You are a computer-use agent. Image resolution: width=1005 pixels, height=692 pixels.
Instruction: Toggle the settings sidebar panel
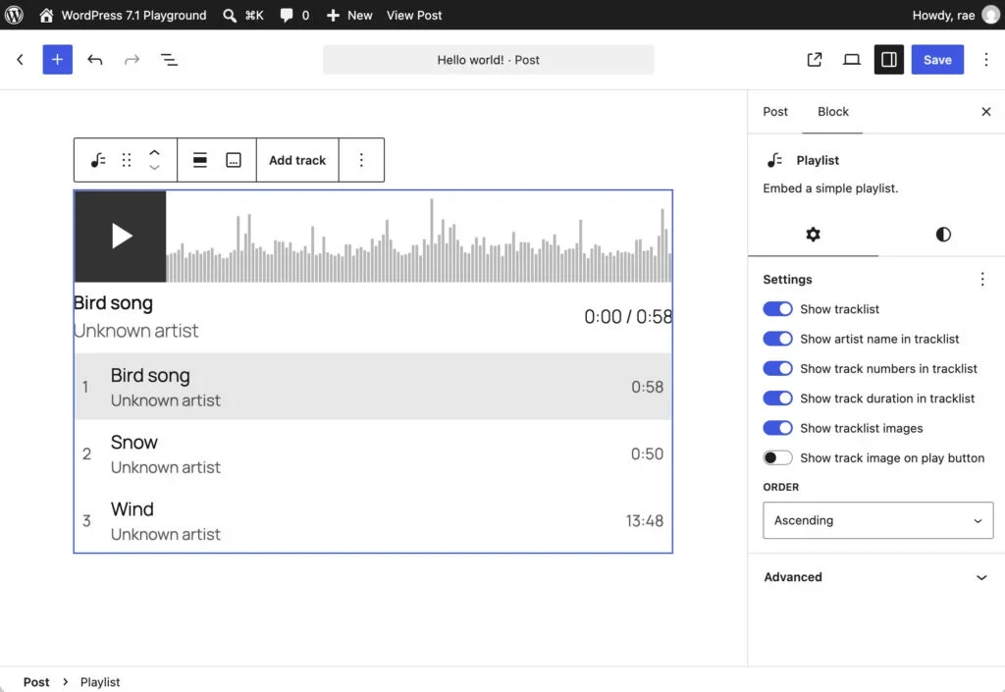pos(889,60)
